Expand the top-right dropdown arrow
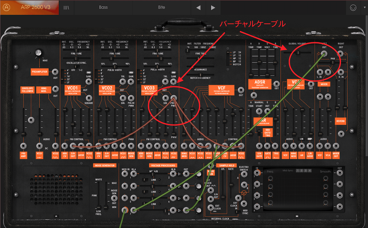Screen dimensions: 368x228 364,8
